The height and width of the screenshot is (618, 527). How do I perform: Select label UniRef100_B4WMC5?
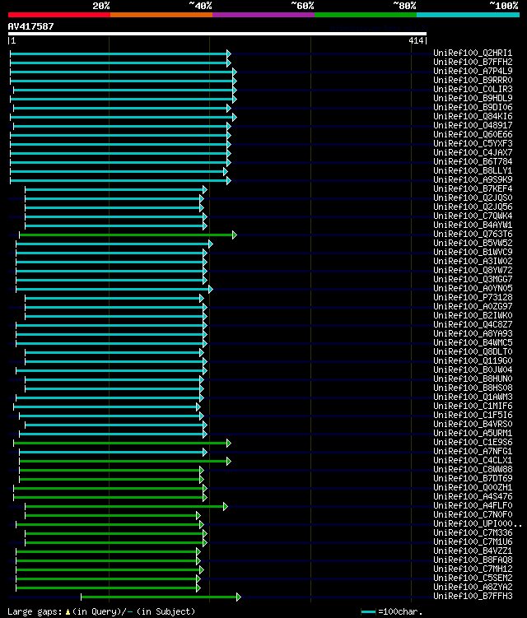pos(473,343)
